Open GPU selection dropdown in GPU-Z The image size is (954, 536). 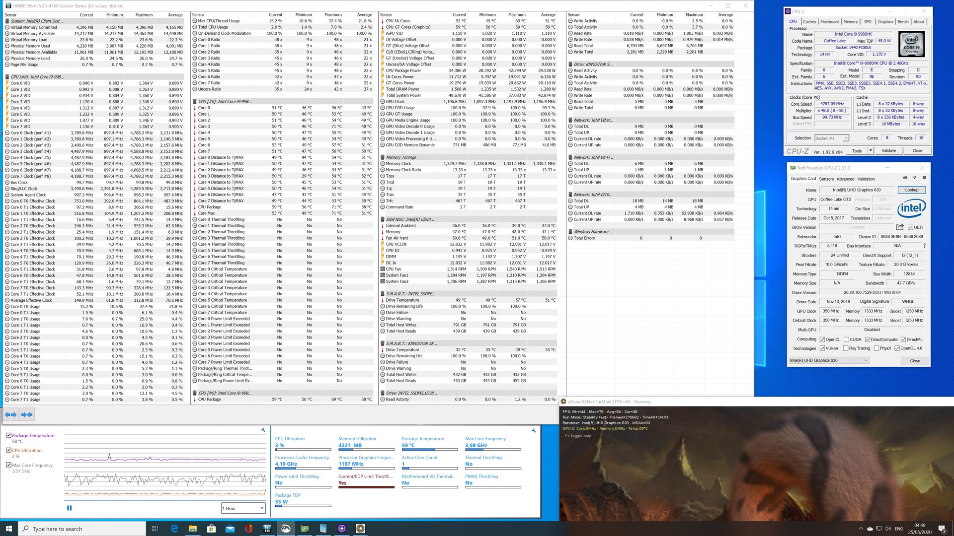[829, 360]
